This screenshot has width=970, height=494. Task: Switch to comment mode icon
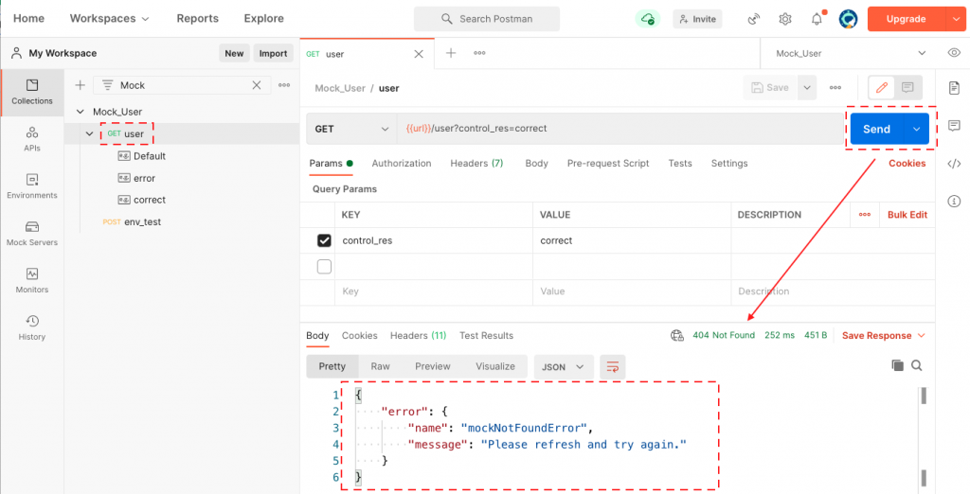click(907, 88)
